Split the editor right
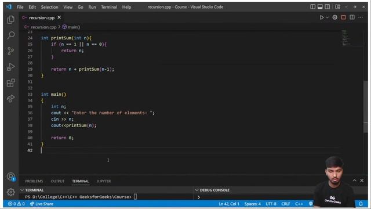 352,17
